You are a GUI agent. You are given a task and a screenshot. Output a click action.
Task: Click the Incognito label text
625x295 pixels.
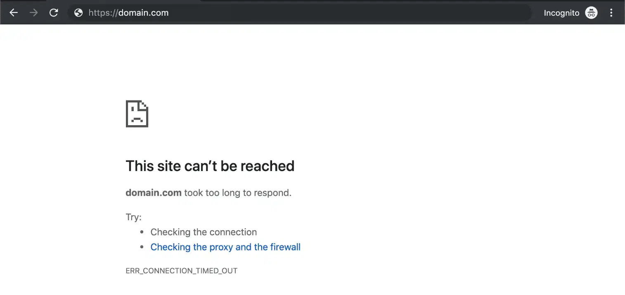[x=561, y=13]
